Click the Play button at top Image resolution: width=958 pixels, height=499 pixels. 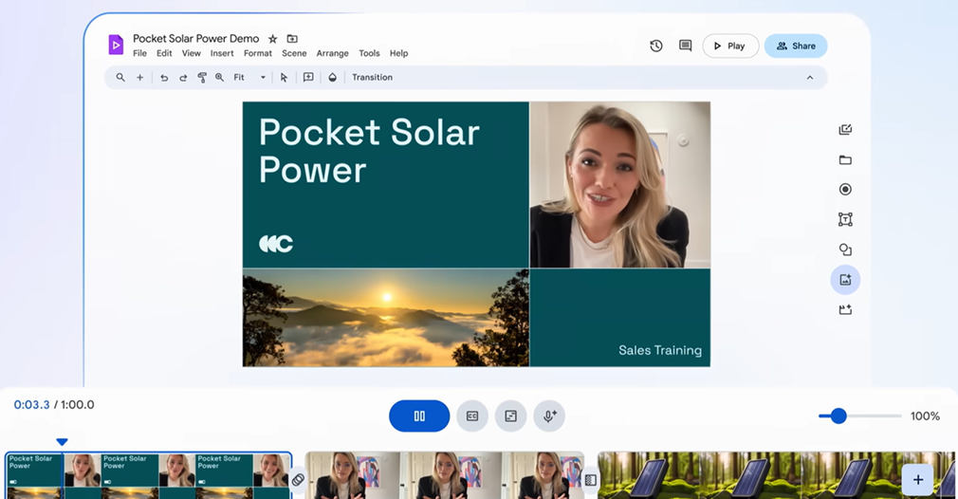pyautogui.click(x=729, y=46)
